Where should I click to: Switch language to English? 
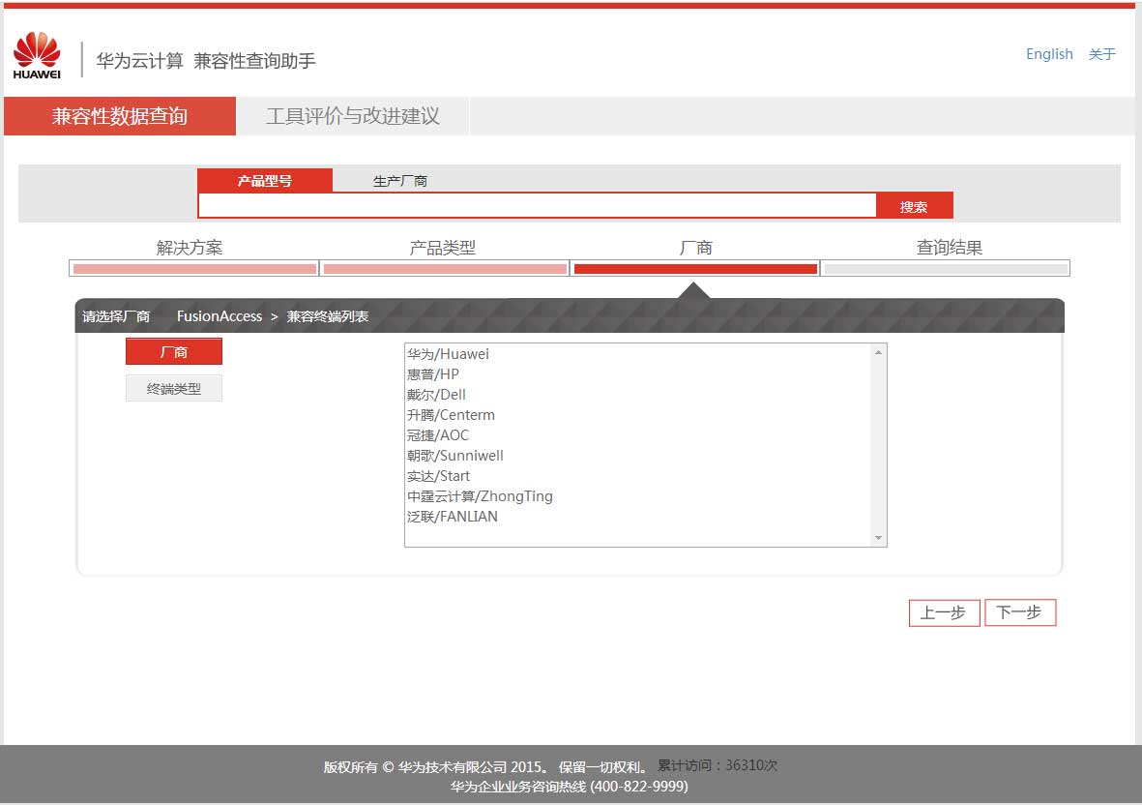pyautogui.click(x=1049, y=54)
